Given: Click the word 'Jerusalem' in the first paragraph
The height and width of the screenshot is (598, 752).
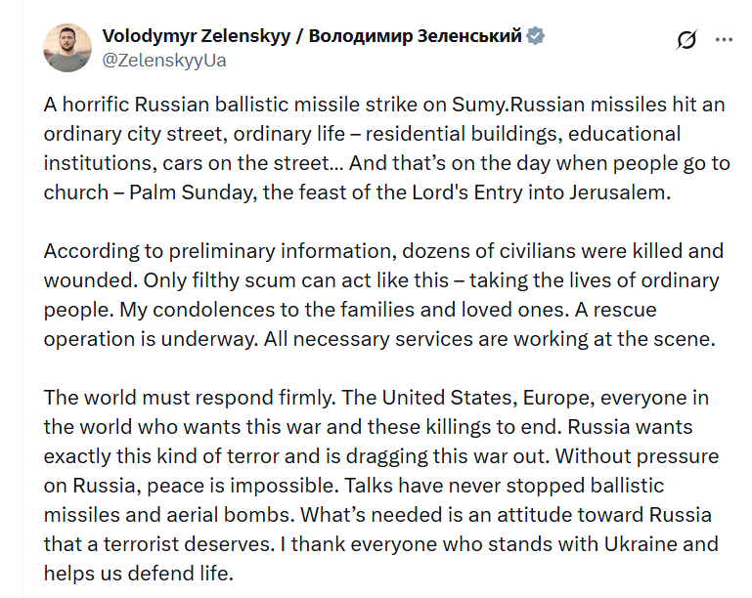Looking at the screenshot, I should click(620, 192).
